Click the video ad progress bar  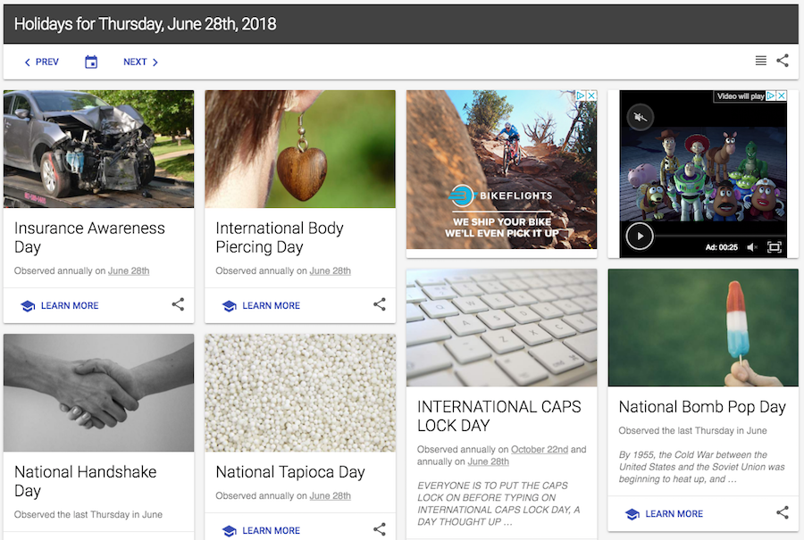720,236
